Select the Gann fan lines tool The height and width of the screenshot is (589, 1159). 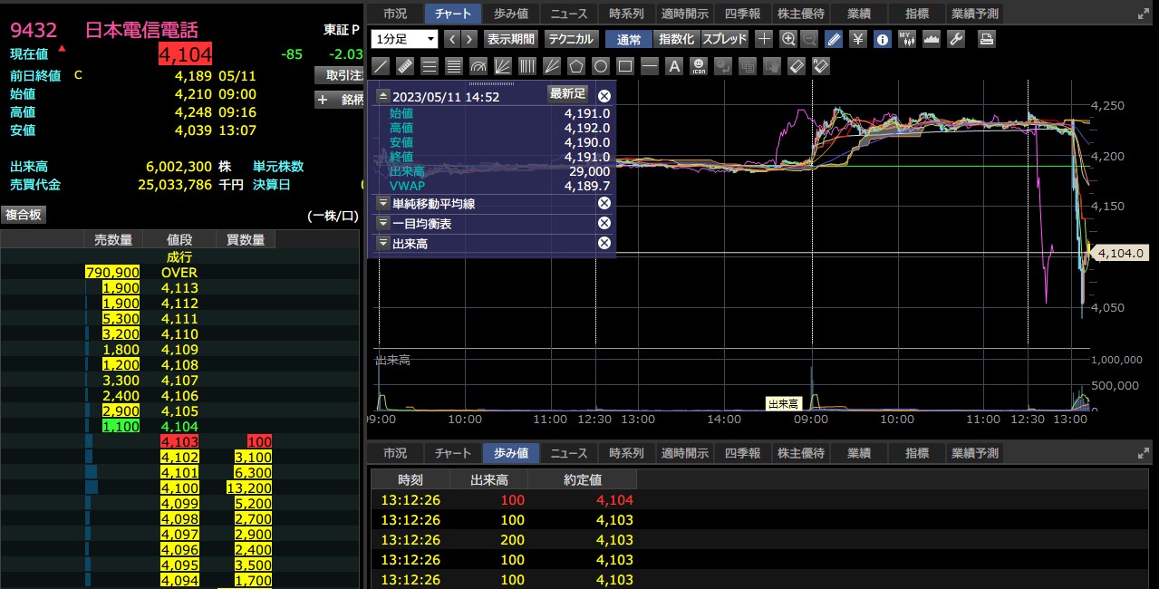click(552, 66)
